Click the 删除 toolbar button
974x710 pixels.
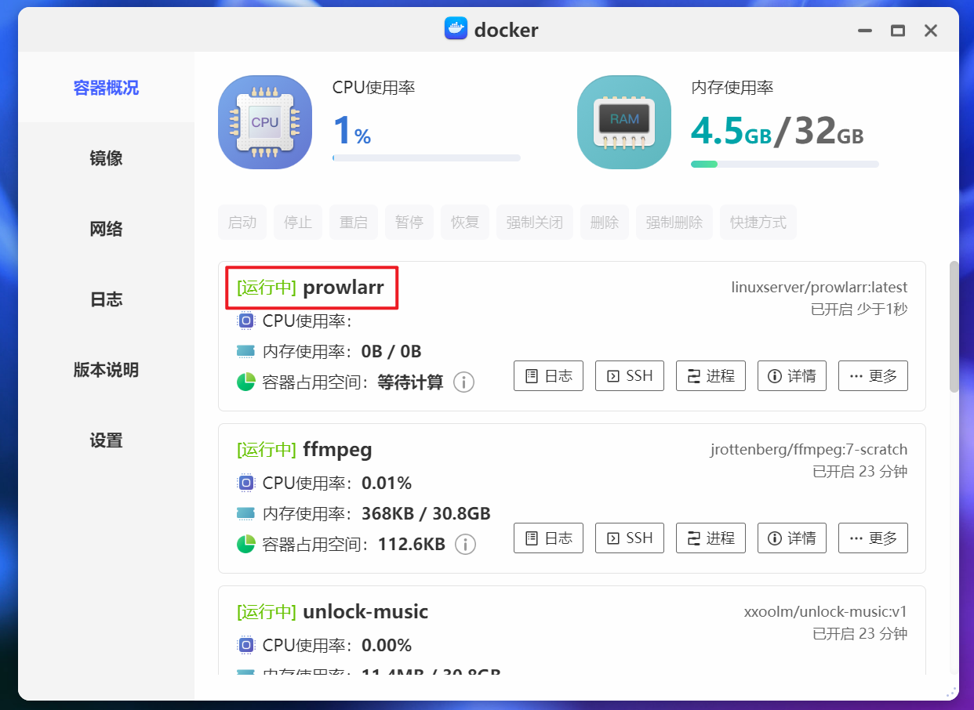605,223
